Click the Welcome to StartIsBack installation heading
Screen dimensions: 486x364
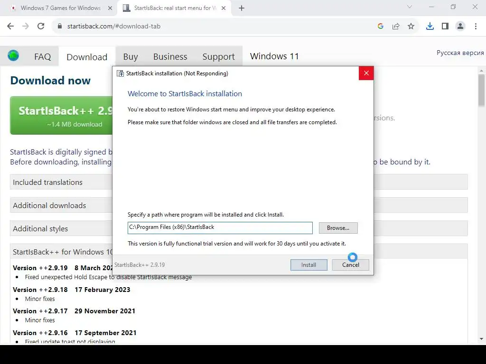tap(185, 94)
